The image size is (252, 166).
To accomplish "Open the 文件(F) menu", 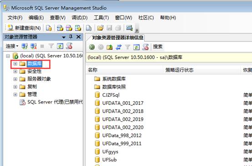I will coord(15,18).
